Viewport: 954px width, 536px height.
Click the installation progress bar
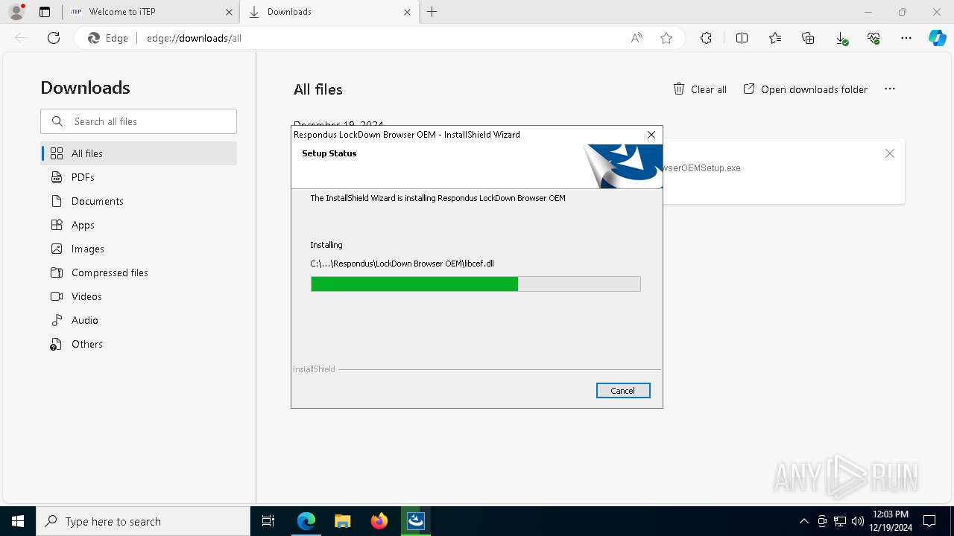click(x=476, y=284)
